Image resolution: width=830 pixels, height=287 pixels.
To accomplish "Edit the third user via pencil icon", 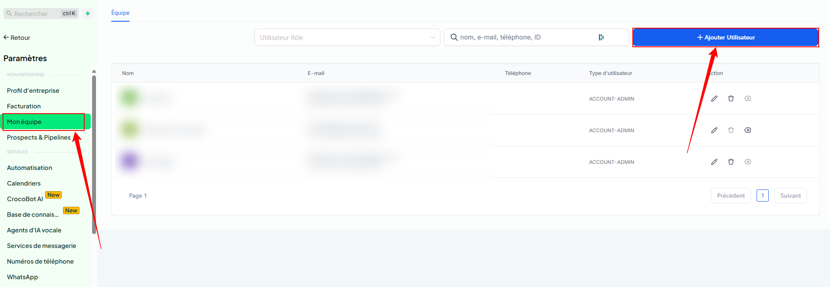I will pos(714,162).
